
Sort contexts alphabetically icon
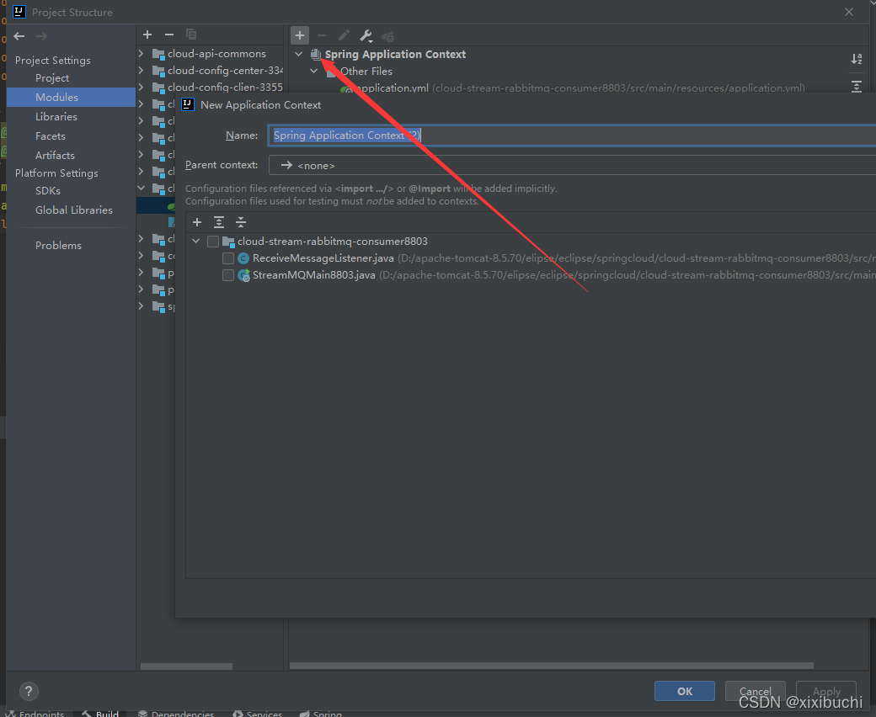coord(857,59)
